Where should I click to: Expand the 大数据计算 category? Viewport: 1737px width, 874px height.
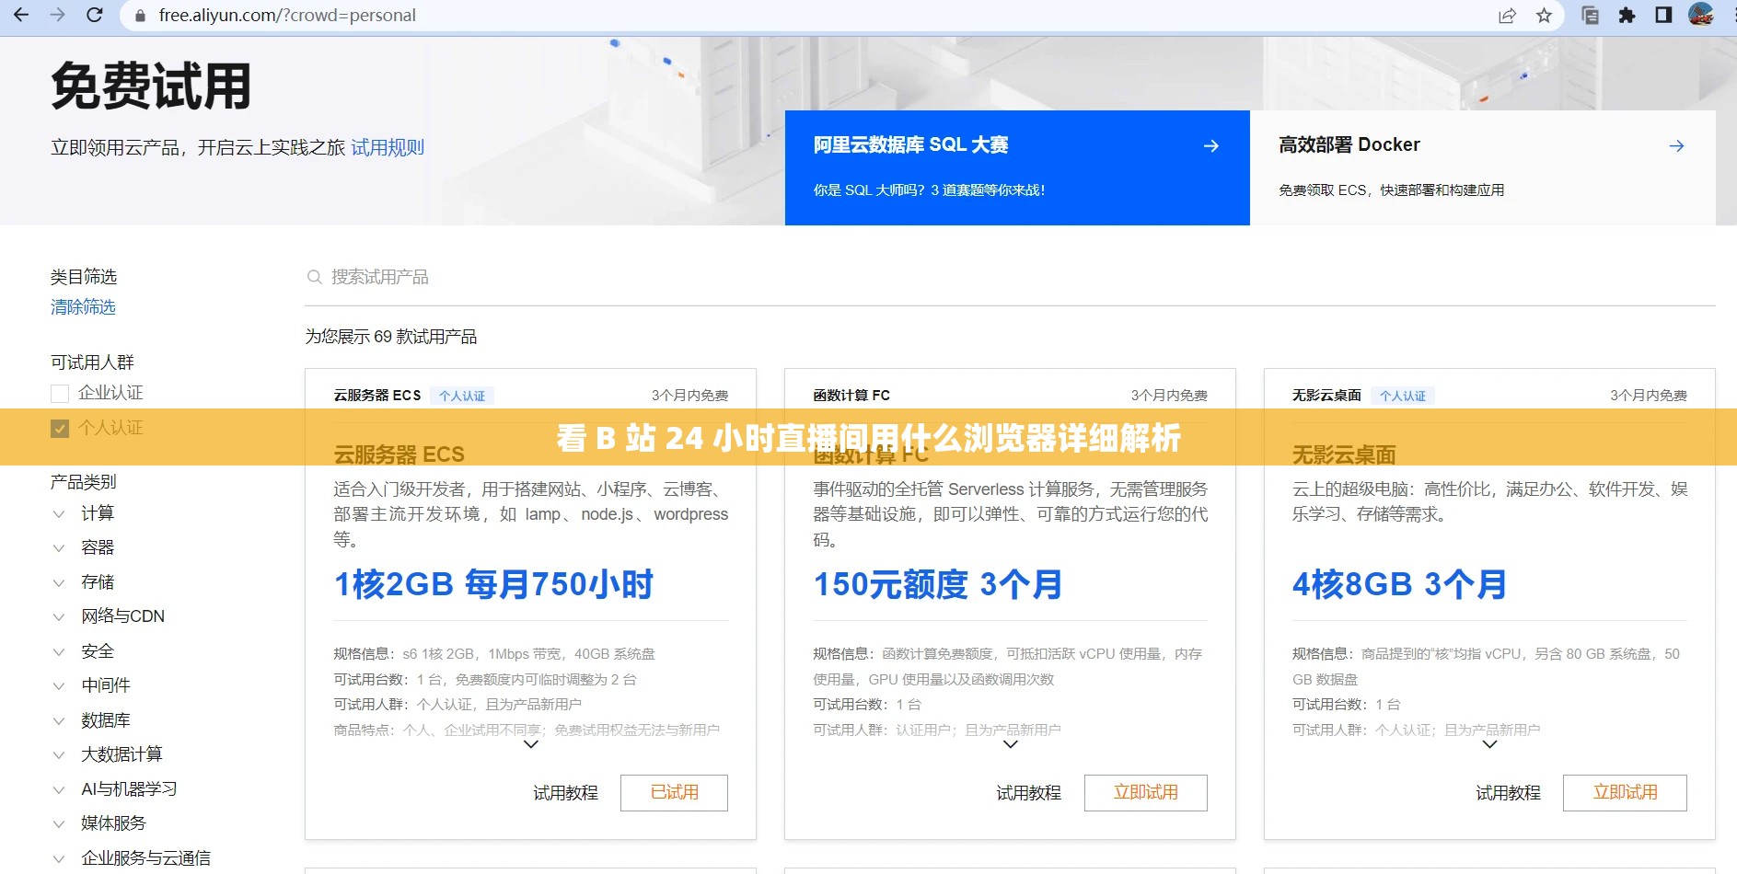(x=59, y=754)
